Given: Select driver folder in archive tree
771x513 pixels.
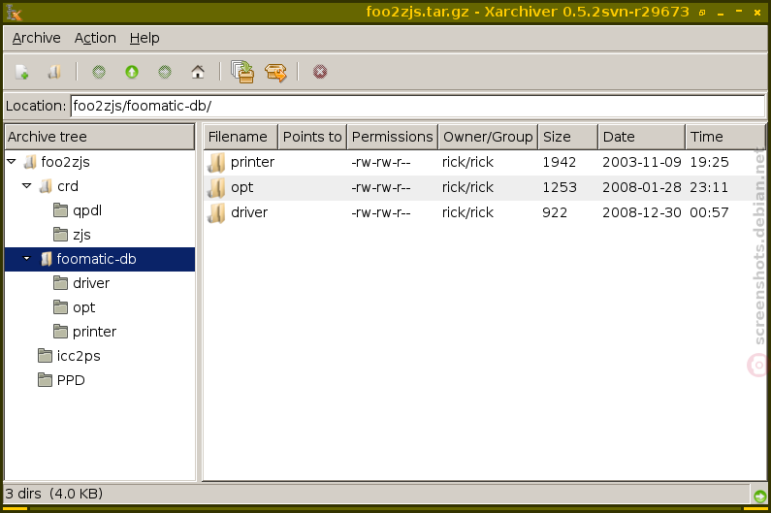Looking at the screenshot, I should pyautogui.click(x=91, y=283).
